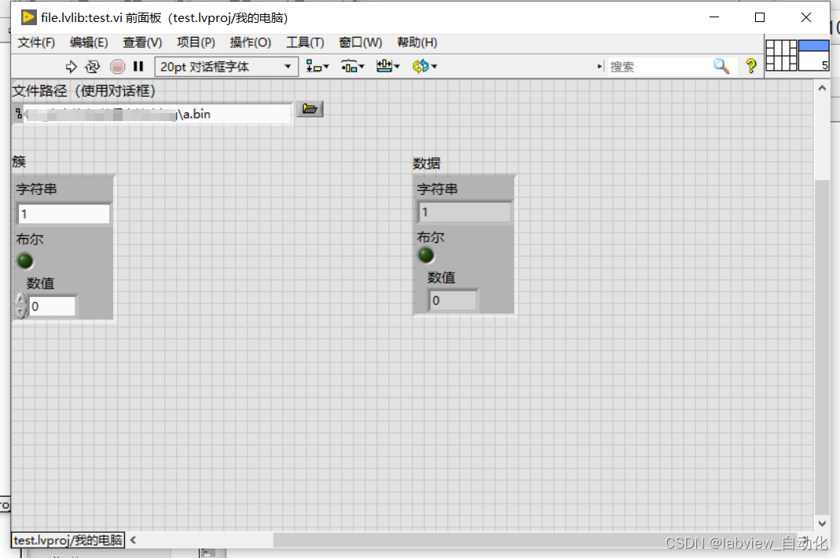The height and width of the screenshot is (558, 840).
Task: Click the Pause button in toolbar
Action: (138, 67)
